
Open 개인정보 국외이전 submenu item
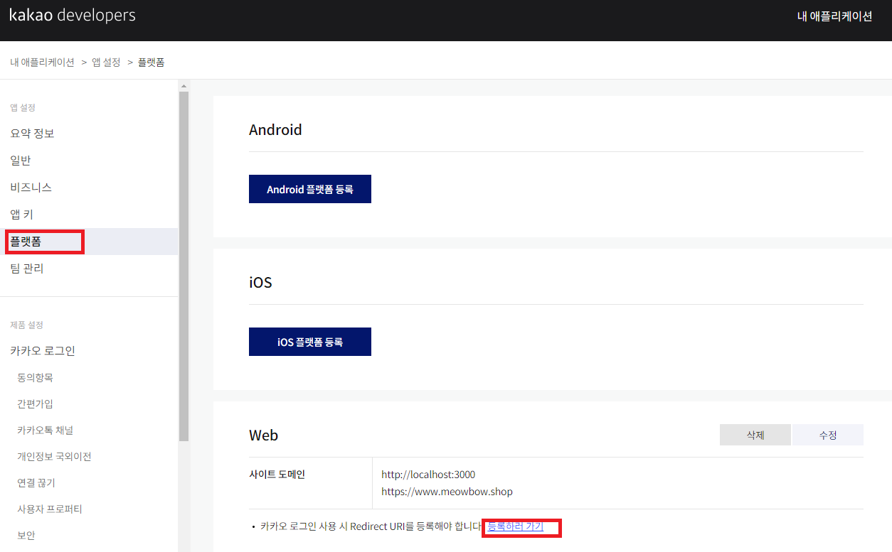[54, 456]
